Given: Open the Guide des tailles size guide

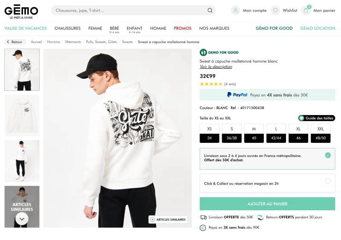Looking at the screenshot, I should pyautogui.click(x=317, y=118).
